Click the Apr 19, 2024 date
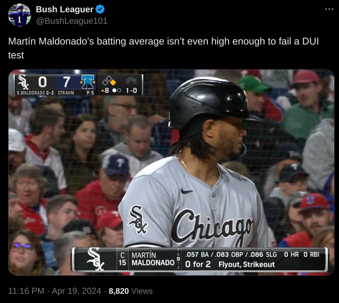Screen dimensions: 339x303 [76, 291]
